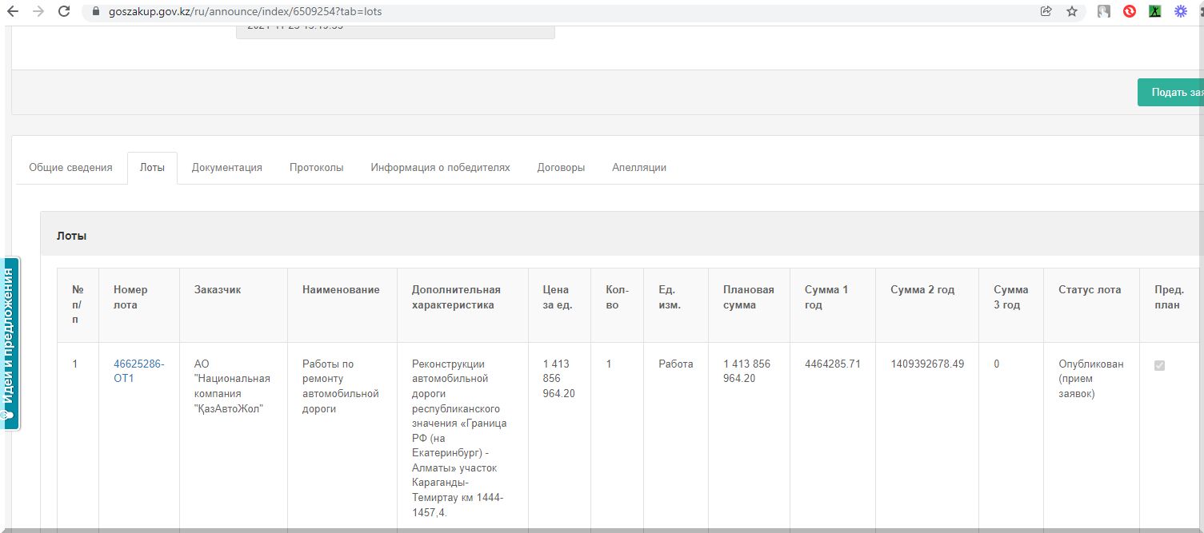Switch to 'Информация о победителях' tab
Screen dimensions: 1204x533
tap(440, 168)
